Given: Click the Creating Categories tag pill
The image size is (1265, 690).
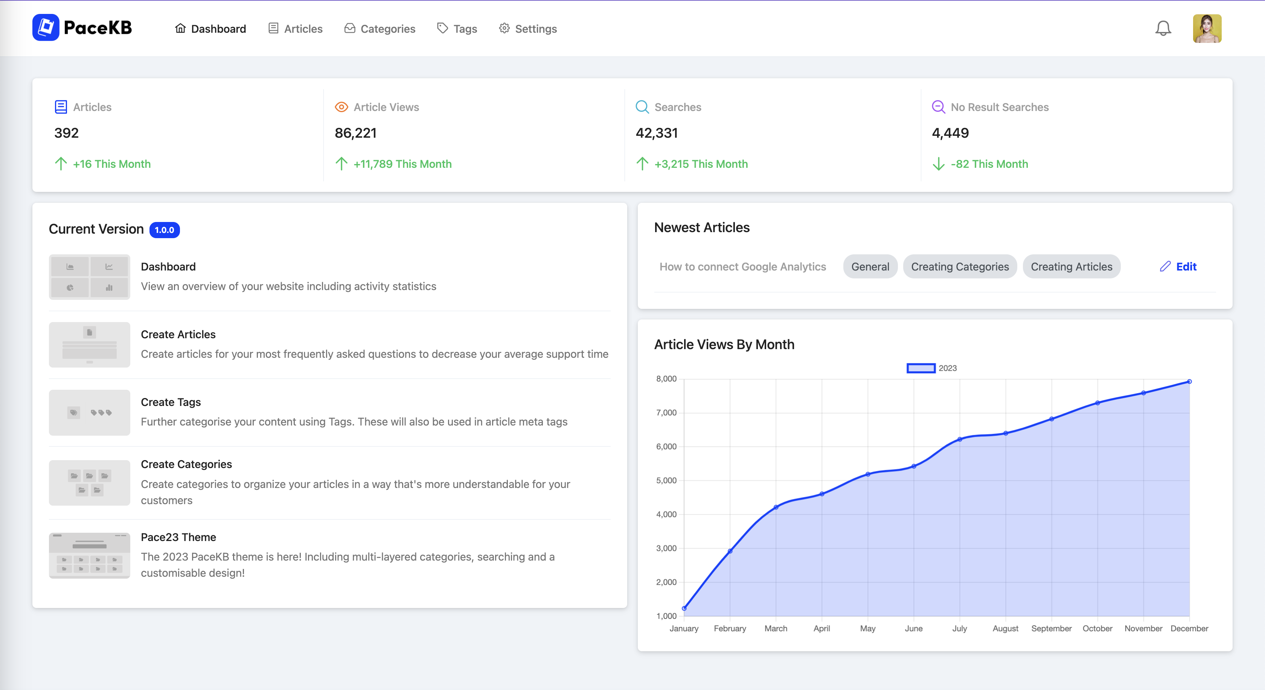Looking at the screenshot, I should (x=960, y=266).
